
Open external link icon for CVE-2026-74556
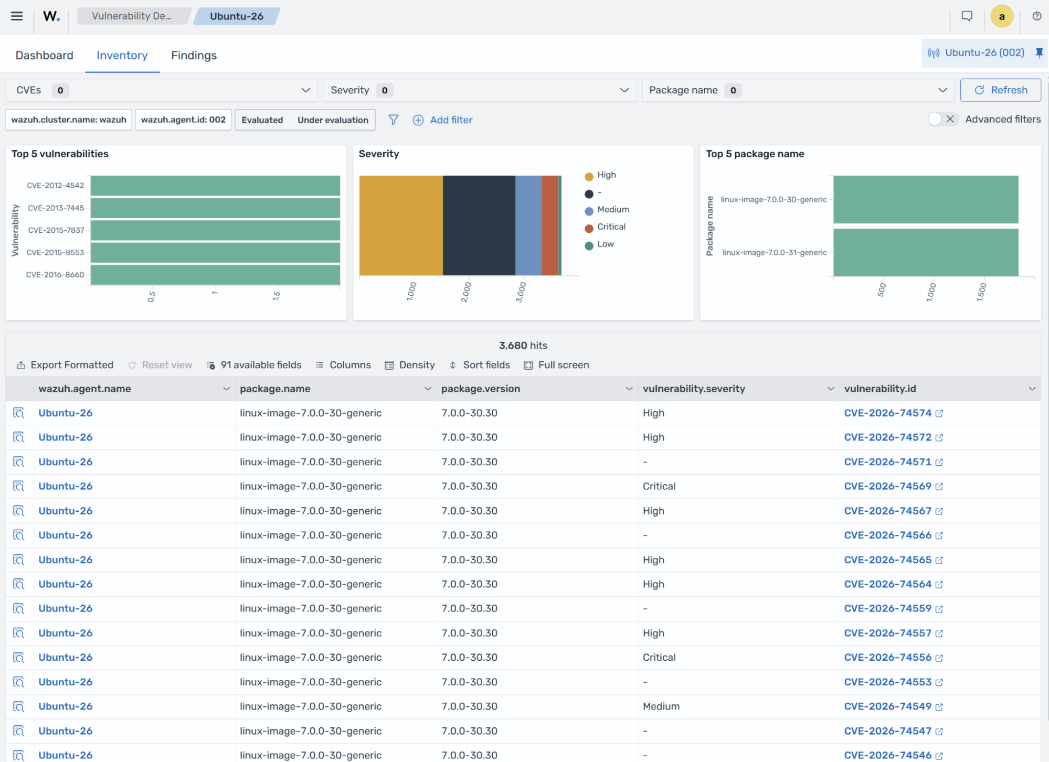coord(939,658)
